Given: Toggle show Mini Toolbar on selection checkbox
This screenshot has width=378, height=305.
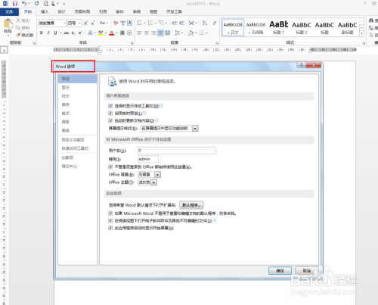Looking at the screenshot, I should [x=110, y=106].
